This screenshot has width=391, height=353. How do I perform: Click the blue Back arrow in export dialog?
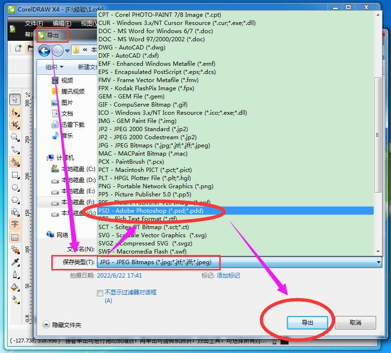[44, 51]
